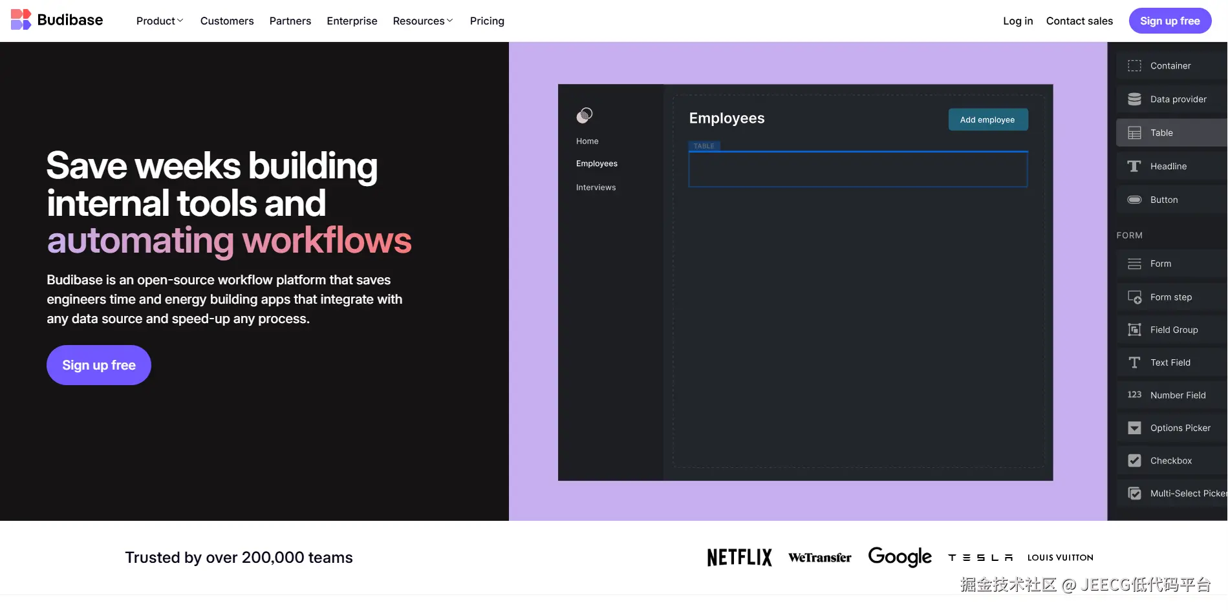Click the Add employee button
This screenshot has height=610, width=1228.
pyautogui.click(x=987, y=120)
